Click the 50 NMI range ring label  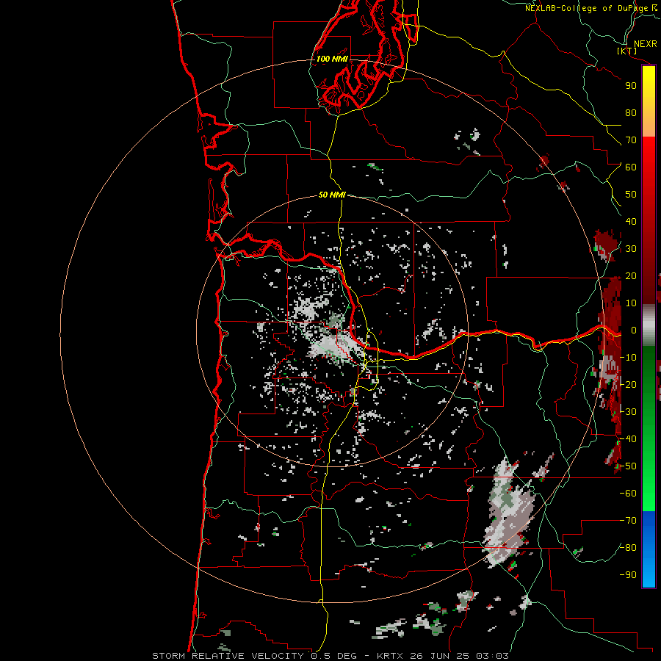(332, 195)
